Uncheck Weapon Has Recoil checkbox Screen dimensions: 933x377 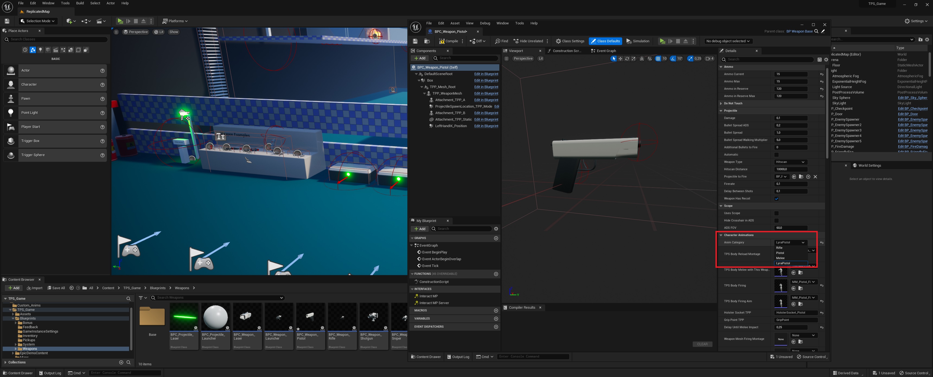(x=776, y=199)
